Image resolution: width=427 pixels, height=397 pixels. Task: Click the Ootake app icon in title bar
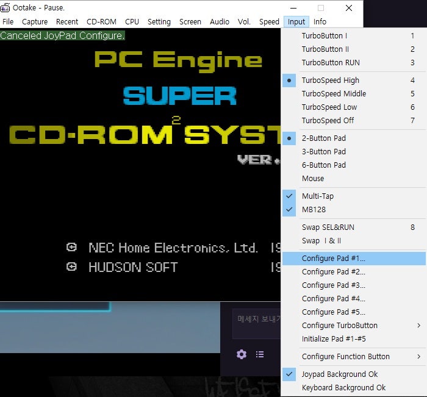tap(5, 8)
